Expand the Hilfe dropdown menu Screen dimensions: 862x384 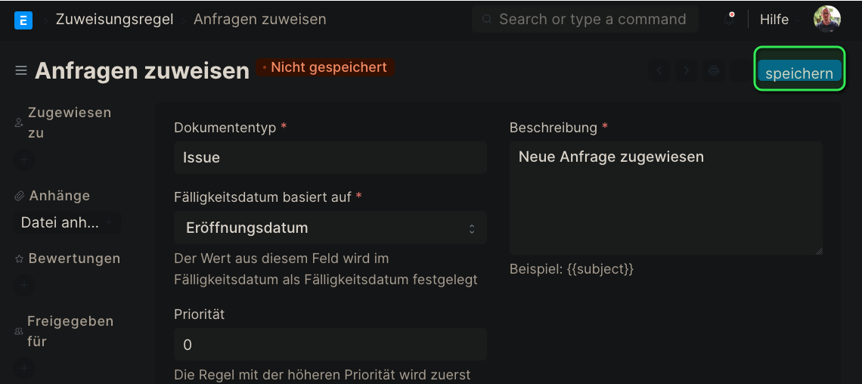(778, 20)
